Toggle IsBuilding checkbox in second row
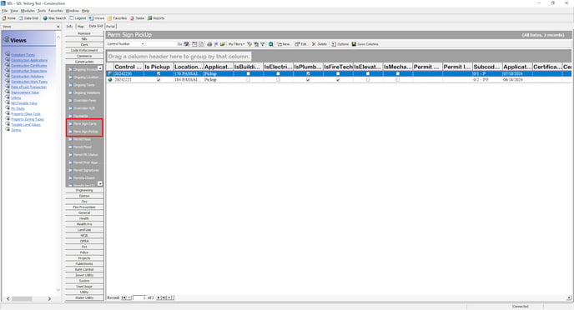 [248, 79]
